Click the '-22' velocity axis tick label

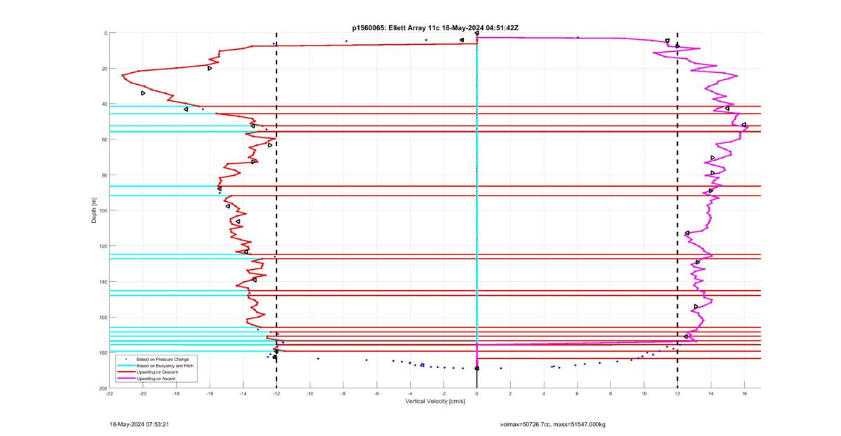coord(110,393)
